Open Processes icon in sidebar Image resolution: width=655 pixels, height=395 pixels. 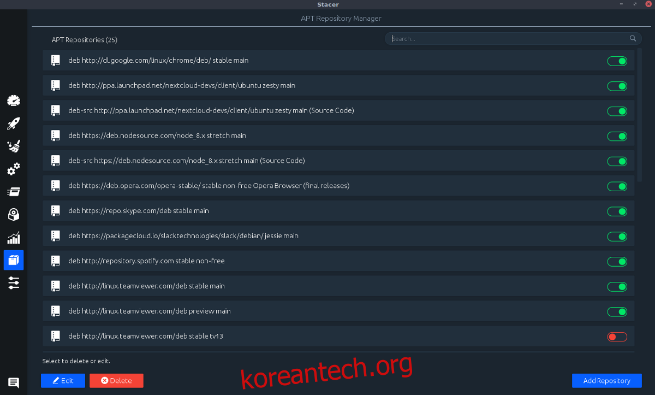coord(14,192)
